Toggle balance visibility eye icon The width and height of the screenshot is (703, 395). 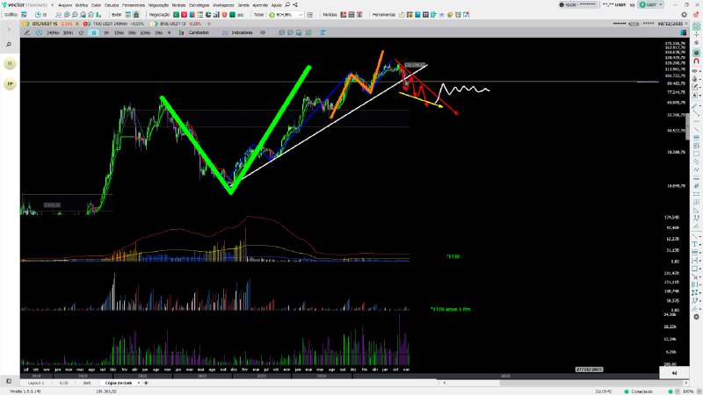[x=632, y=4]
